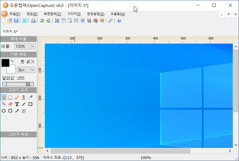Click the dotted selection handles capture icon
The height and width of the screenshot is (161, 239).
(x=89, y=21)
